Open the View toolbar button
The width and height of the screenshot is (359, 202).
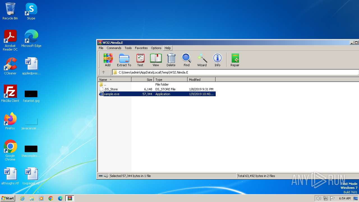[156, 60]
